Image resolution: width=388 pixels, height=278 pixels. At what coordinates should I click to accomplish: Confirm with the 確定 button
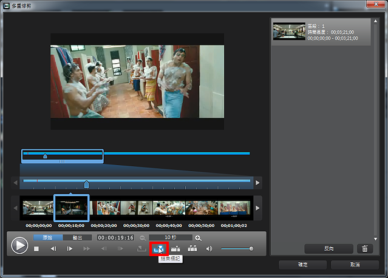coord(302,265)
